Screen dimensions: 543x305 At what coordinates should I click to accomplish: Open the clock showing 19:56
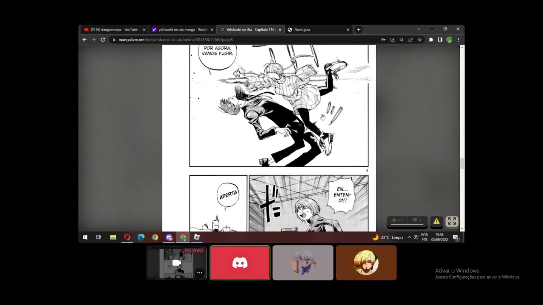pyautogui.click(x=439, y=237)
